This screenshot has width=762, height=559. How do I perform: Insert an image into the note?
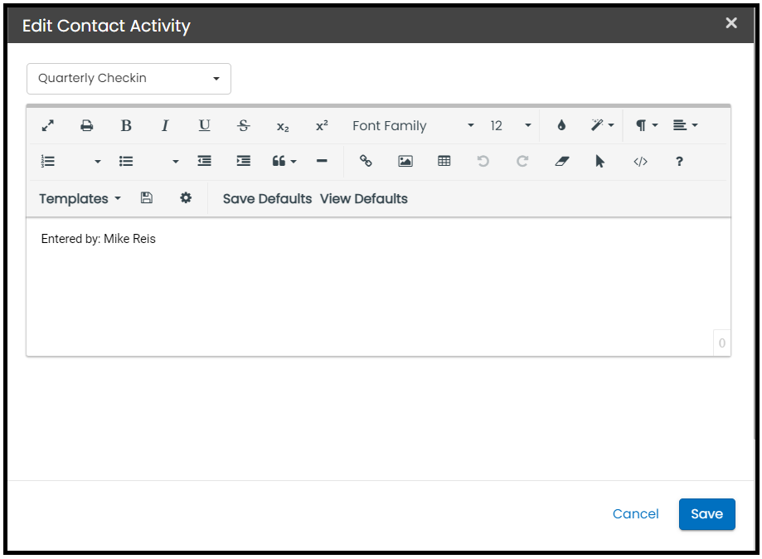tap(405, 162)
